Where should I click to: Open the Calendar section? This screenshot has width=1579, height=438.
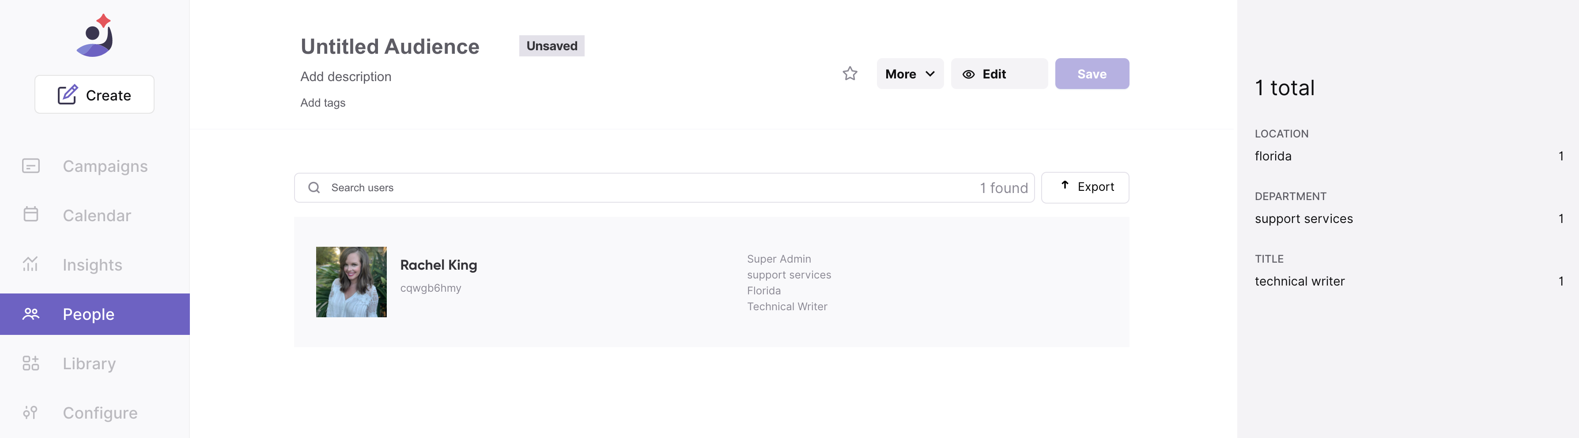[x=95, y=215]
